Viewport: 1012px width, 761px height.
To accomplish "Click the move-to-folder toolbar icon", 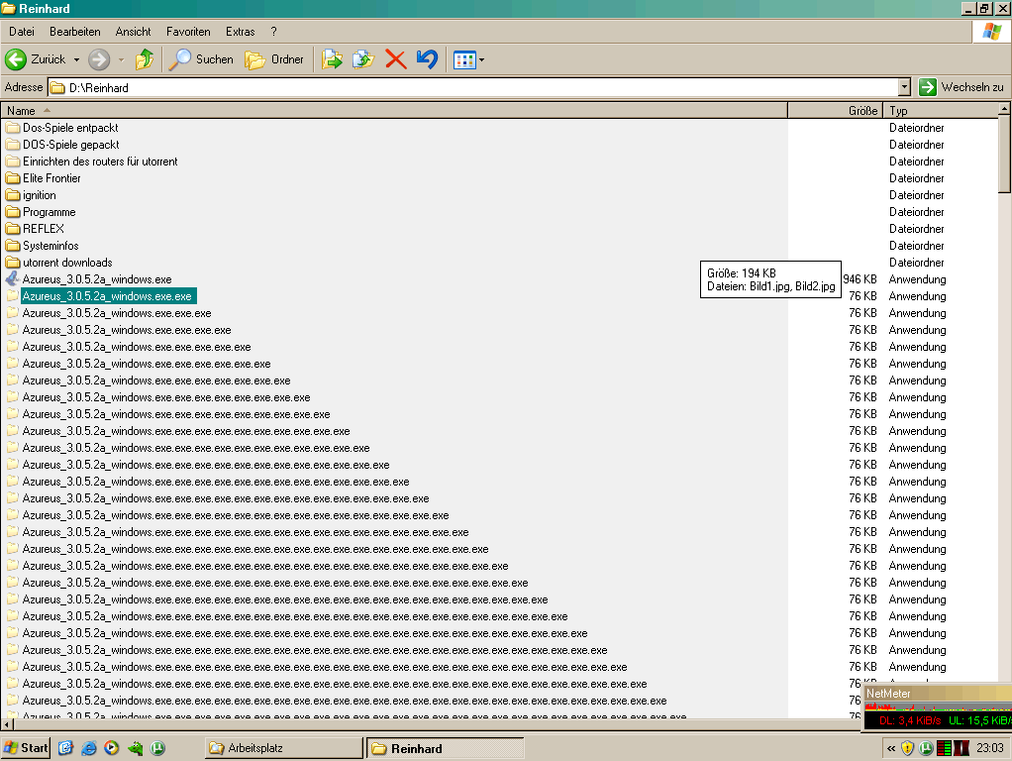I will 332,59.
